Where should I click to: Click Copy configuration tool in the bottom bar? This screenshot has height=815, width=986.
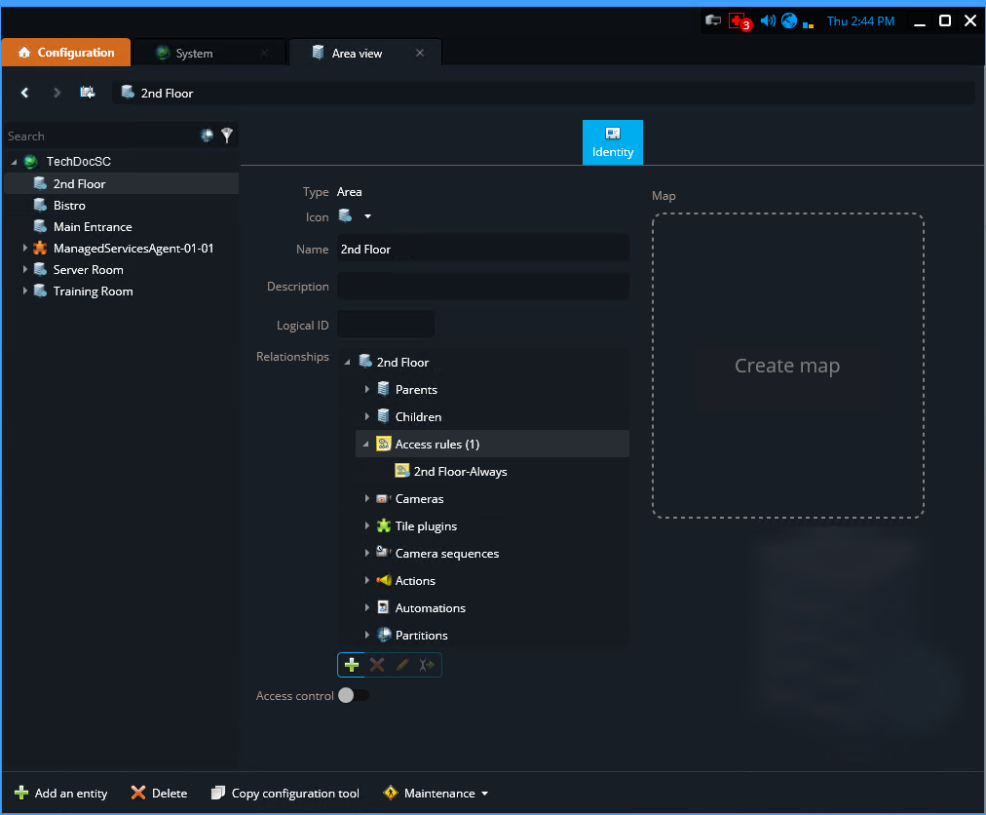pos(284,793)
